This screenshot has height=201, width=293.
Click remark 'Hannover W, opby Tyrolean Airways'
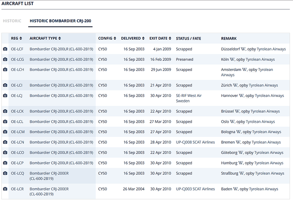click(253, 96)
